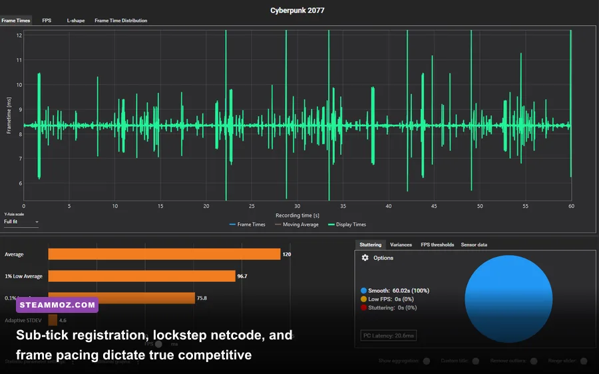Enable the Show aggregation toggle
This screenshot has width=599, height=374.
427,361
